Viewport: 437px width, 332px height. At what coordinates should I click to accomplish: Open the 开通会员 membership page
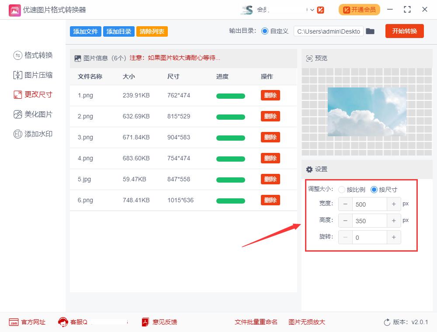tap(359, 9)
